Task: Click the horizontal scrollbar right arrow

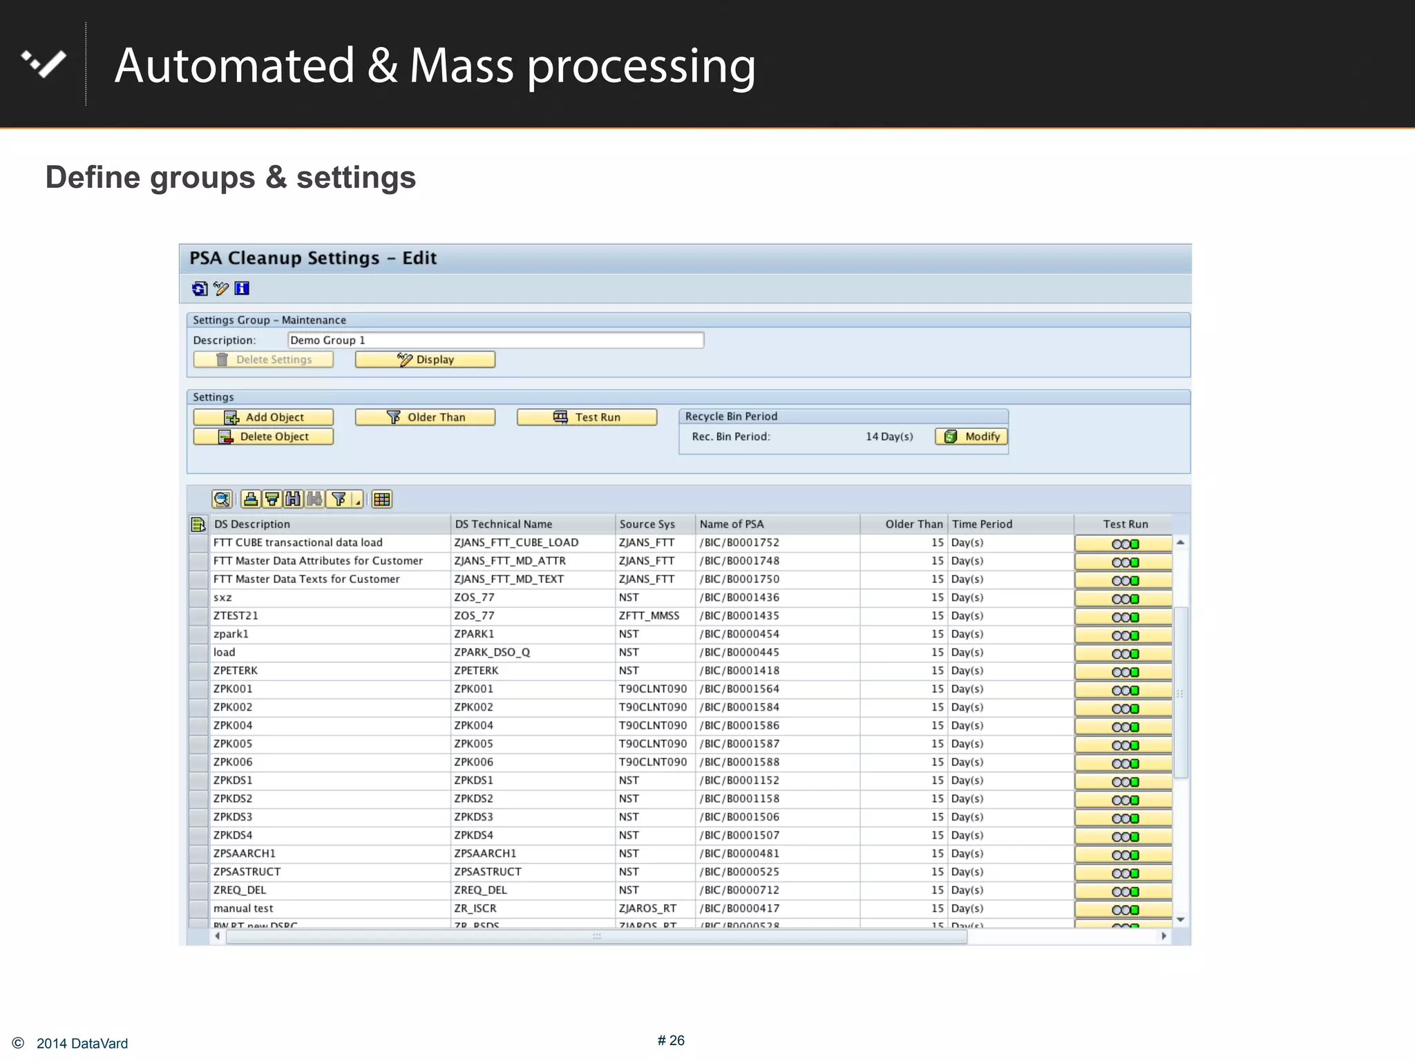Action: [1164, 936]
